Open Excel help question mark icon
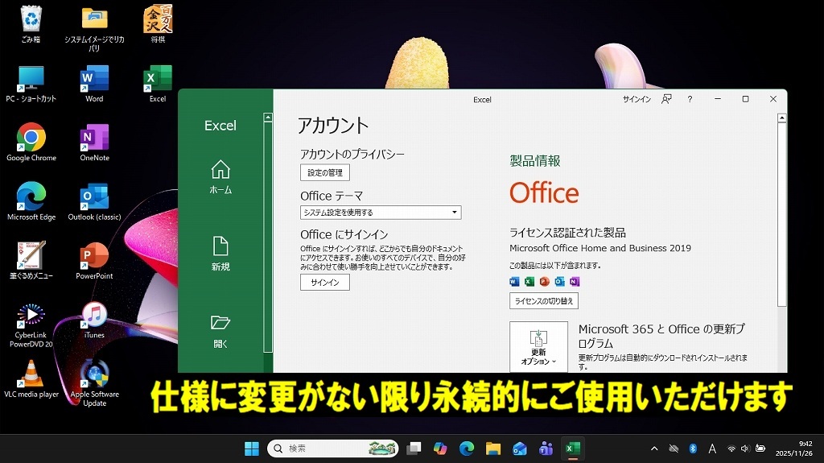 coord(690,99)
